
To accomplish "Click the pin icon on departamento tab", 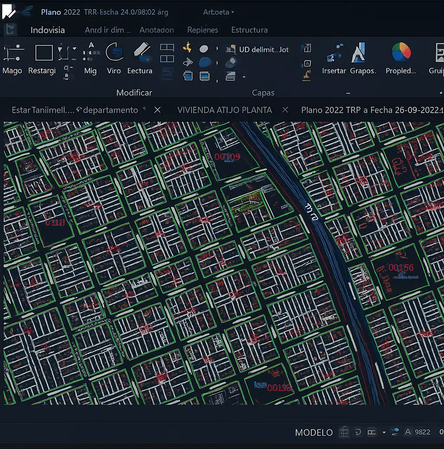I will [144, 108].
